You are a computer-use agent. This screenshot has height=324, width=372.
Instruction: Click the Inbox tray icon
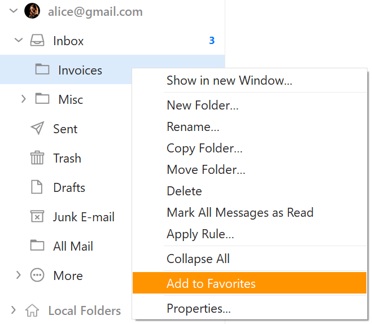point(37,40)
